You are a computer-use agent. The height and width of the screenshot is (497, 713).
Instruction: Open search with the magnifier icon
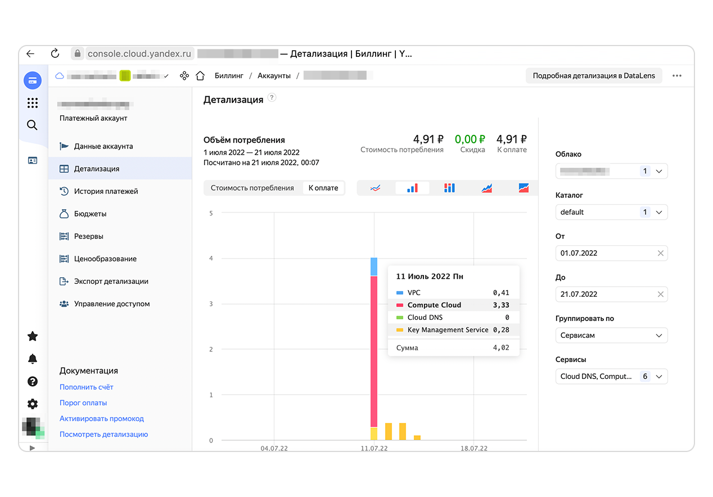tap(33, 125)
